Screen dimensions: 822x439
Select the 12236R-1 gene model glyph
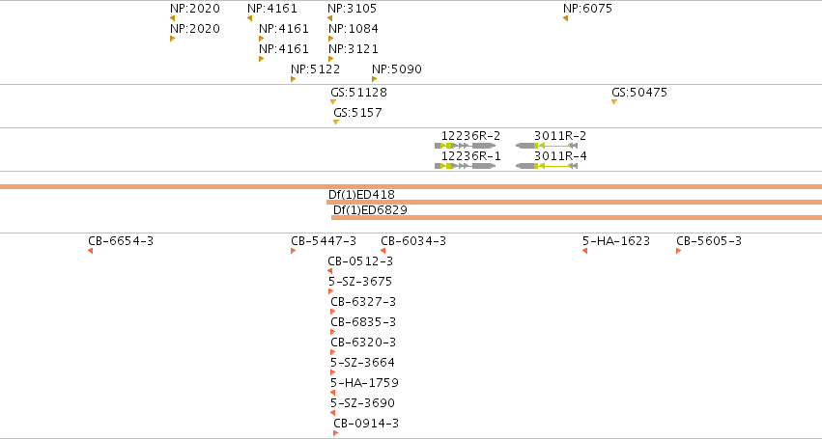click(465, 166)
